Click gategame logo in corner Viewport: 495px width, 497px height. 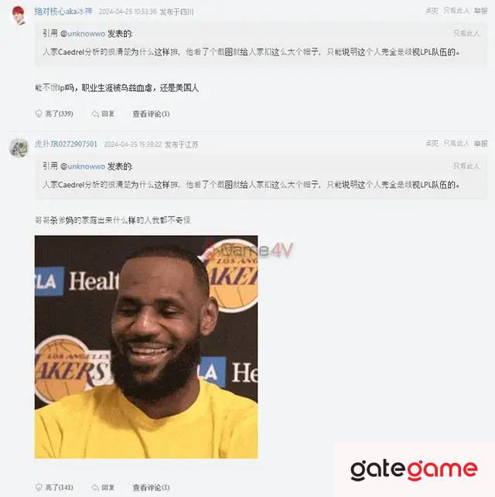pos(414,469)
